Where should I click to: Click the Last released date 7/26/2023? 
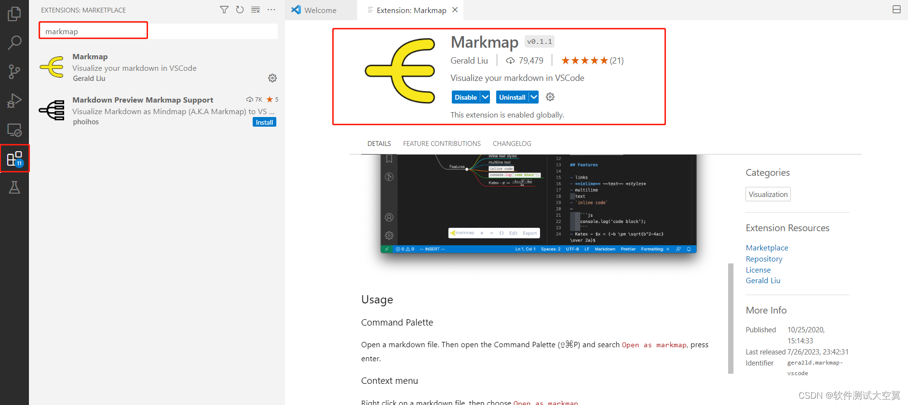point(818,352)
